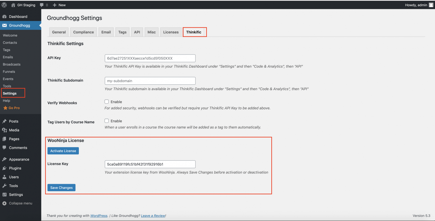Click the Appearance paintbrush icon
The width and height of the screenshot is (435, 221).
4,159
